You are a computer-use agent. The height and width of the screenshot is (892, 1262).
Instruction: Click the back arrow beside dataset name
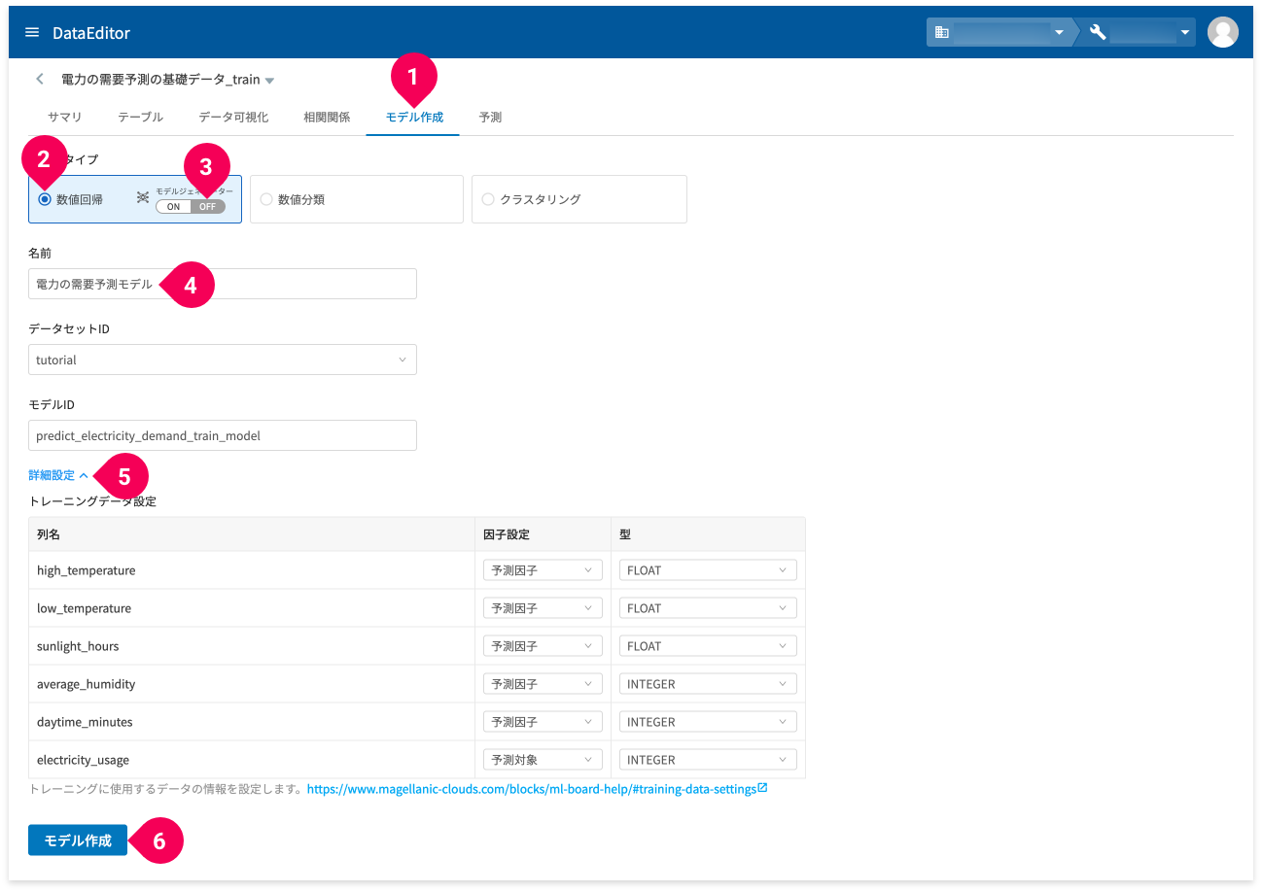point(39,79)
